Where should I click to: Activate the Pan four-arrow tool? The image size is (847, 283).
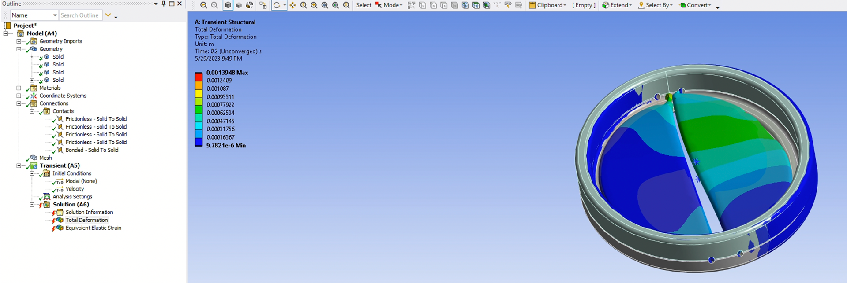pyautogui.click(x=292, y=5)
